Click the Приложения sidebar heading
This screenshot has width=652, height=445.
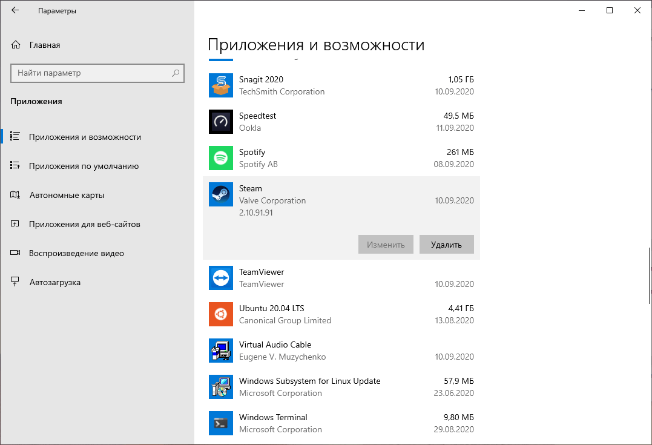pyautogui.click(x=36, y=102)
